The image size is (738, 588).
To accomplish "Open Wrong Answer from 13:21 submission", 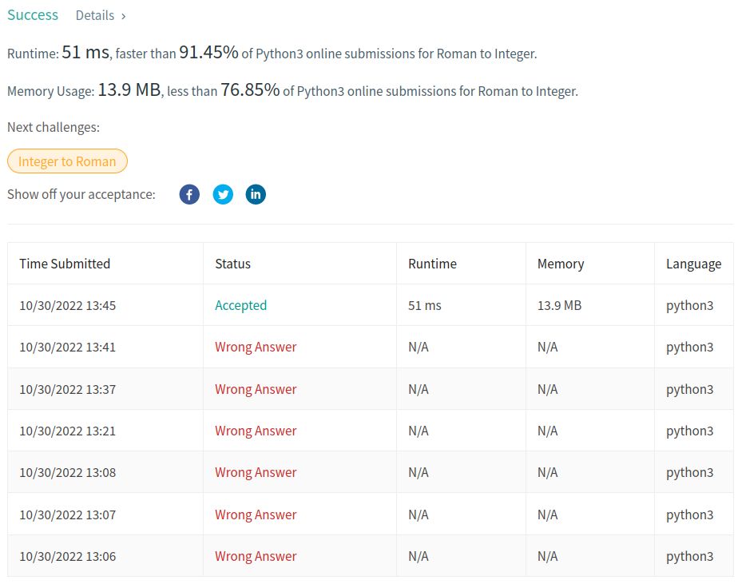I will point(256,431).
